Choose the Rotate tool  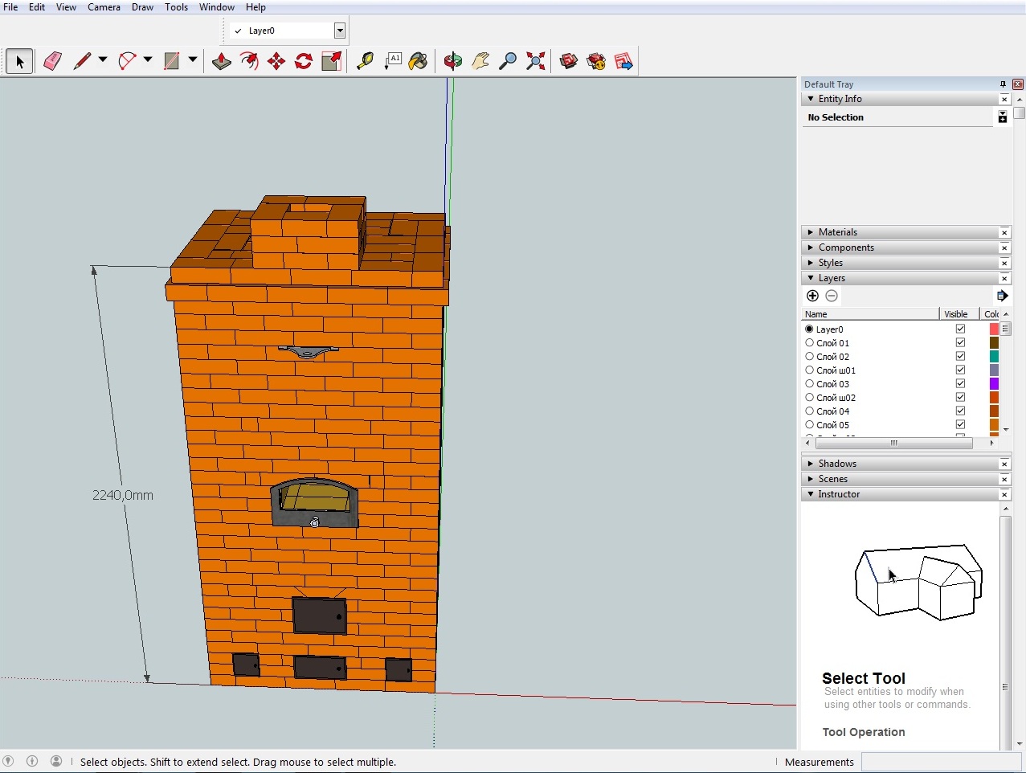click(x=304, y=61)
